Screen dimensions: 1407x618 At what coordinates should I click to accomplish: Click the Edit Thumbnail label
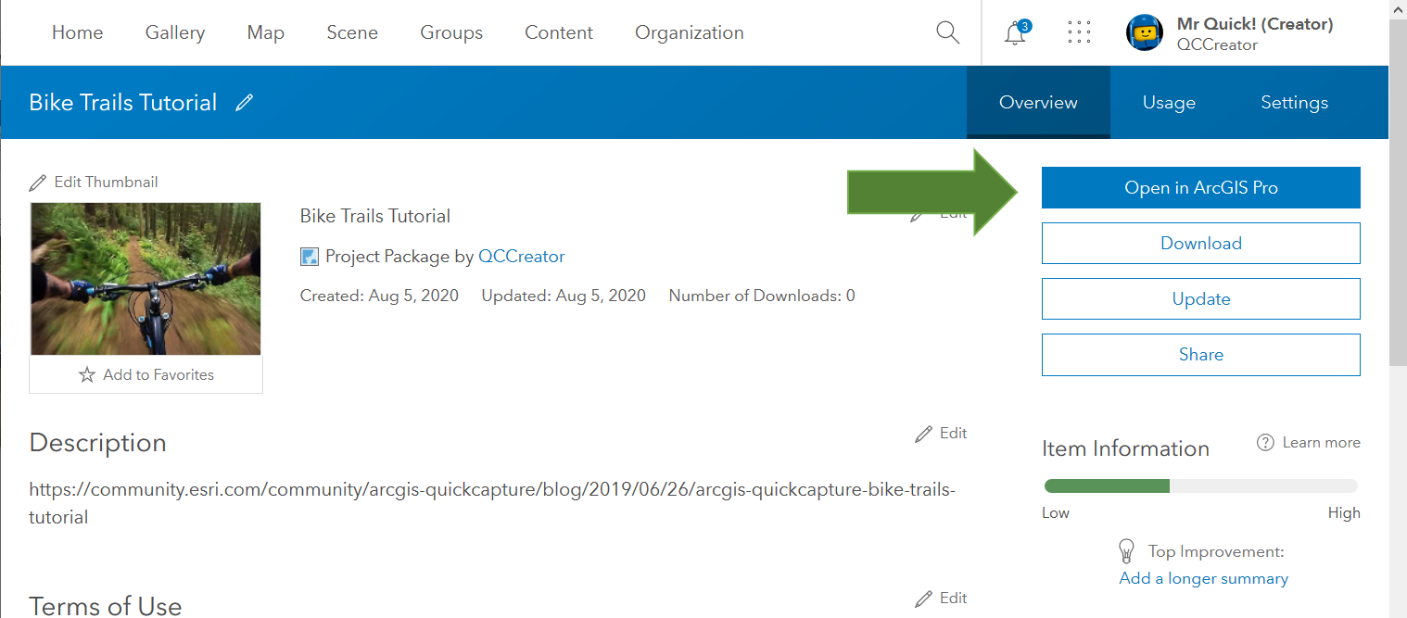[x=106, y=183]
